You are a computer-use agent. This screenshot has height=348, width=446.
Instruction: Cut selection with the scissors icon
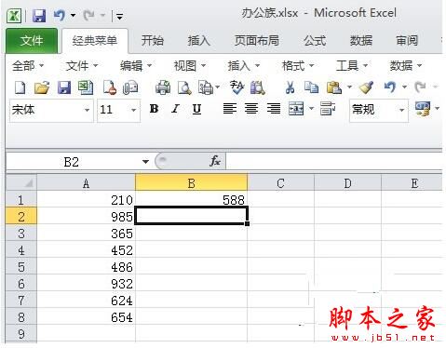pos(290,87)
